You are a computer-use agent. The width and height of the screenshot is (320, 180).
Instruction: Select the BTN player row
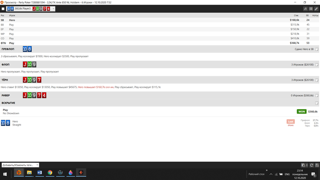[x=160, y=43]
